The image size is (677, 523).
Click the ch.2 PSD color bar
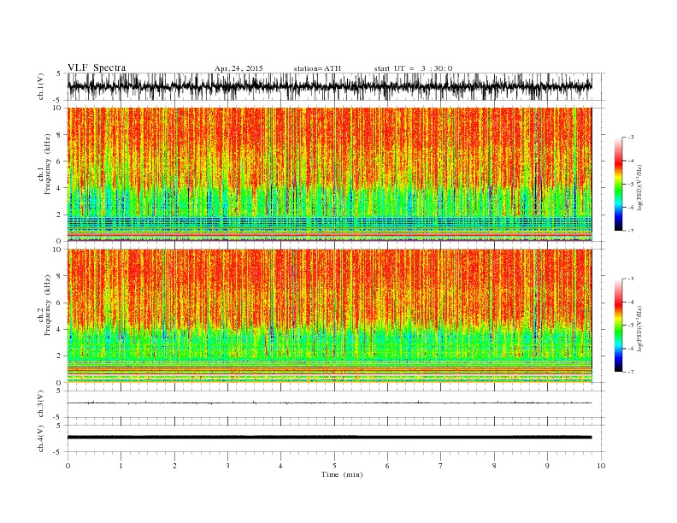coord(618,326)
